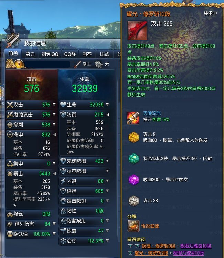Image resolution: width=224 pixels, height=258 pixels.
Task: Select the 天隙流光 skill icon
Action: point(133,118)
